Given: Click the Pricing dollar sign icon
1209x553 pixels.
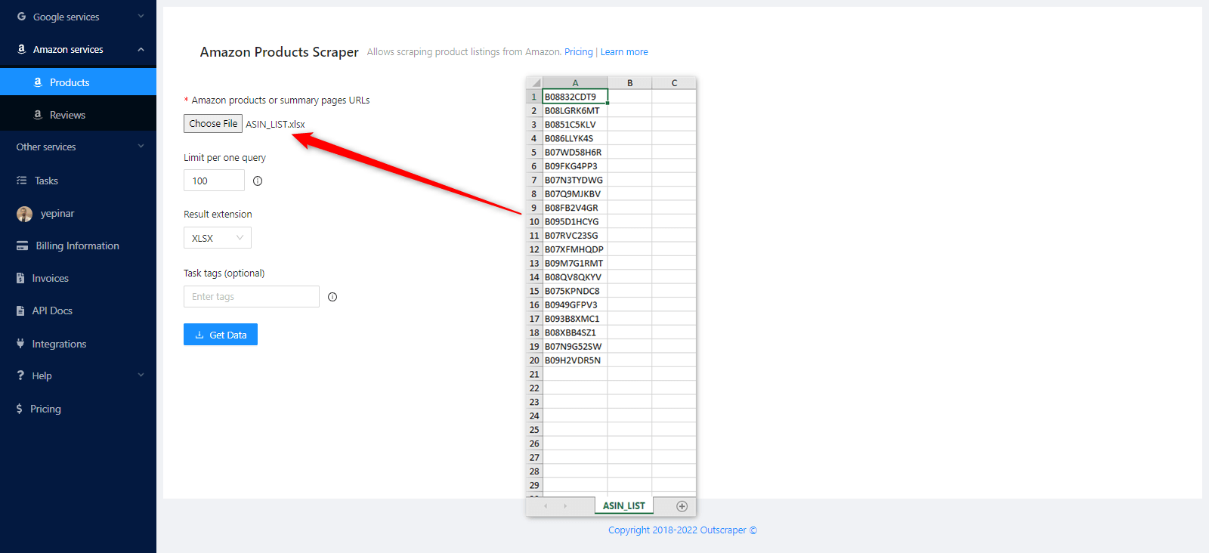Looking at the screenshot, I should pyautogui.click(x=19, y=409).
